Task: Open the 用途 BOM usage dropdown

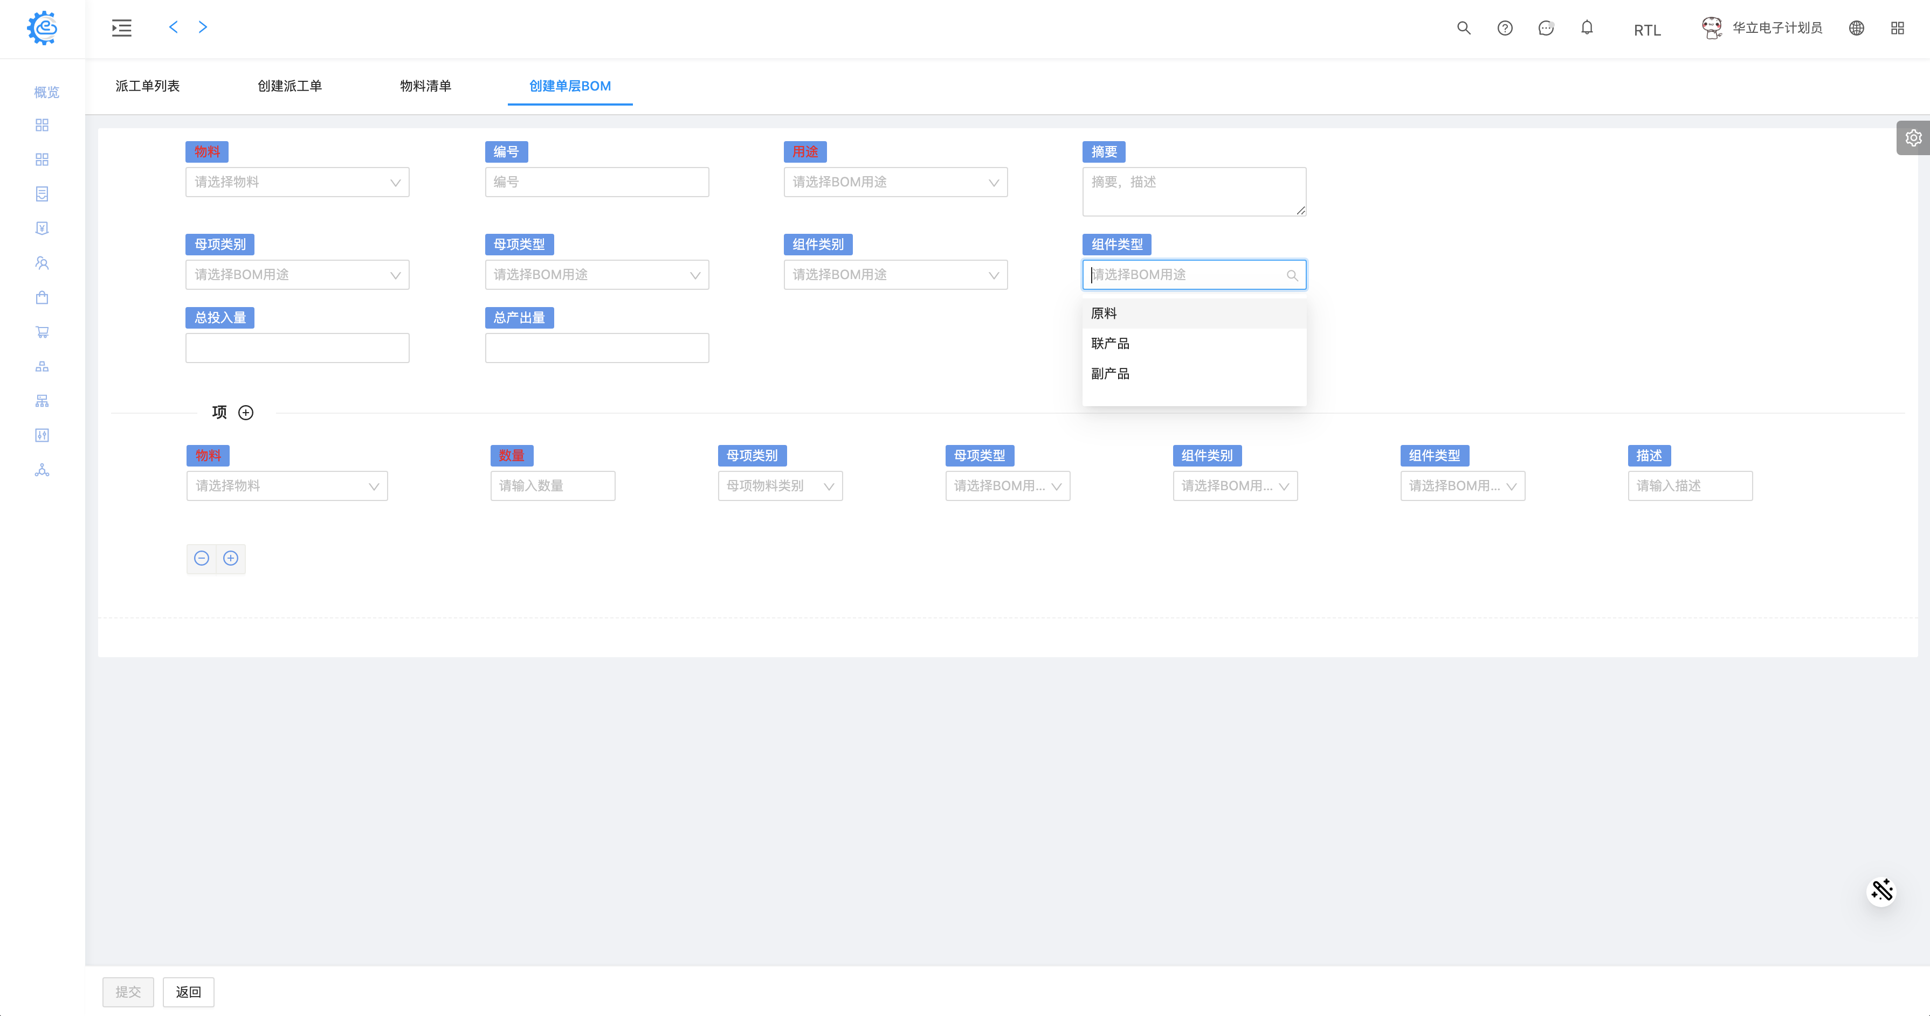Action: tap(894, 182)
